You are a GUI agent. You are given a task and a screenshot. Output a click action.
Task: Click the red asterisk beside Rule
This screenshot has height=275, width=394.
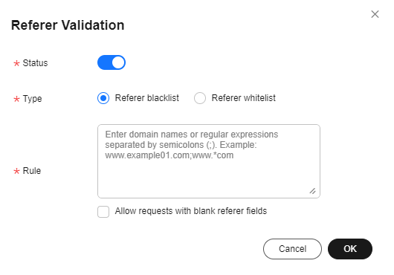[16, 171]
